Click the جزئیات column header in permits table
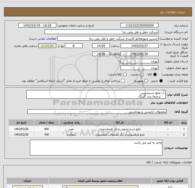This screenshot has height=188, width=195. click(28, 181)
